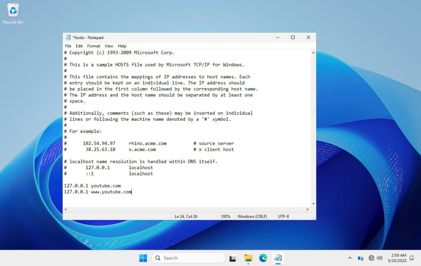Maximize the Notepad window

tap(293, 37)
